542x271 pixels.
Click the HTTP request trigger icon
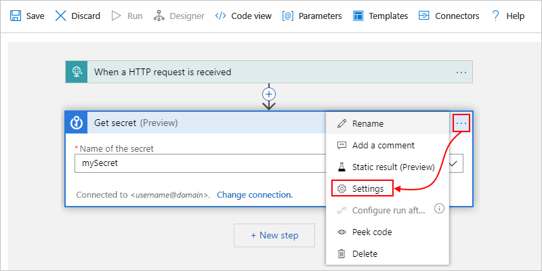(x=77, y=72)
